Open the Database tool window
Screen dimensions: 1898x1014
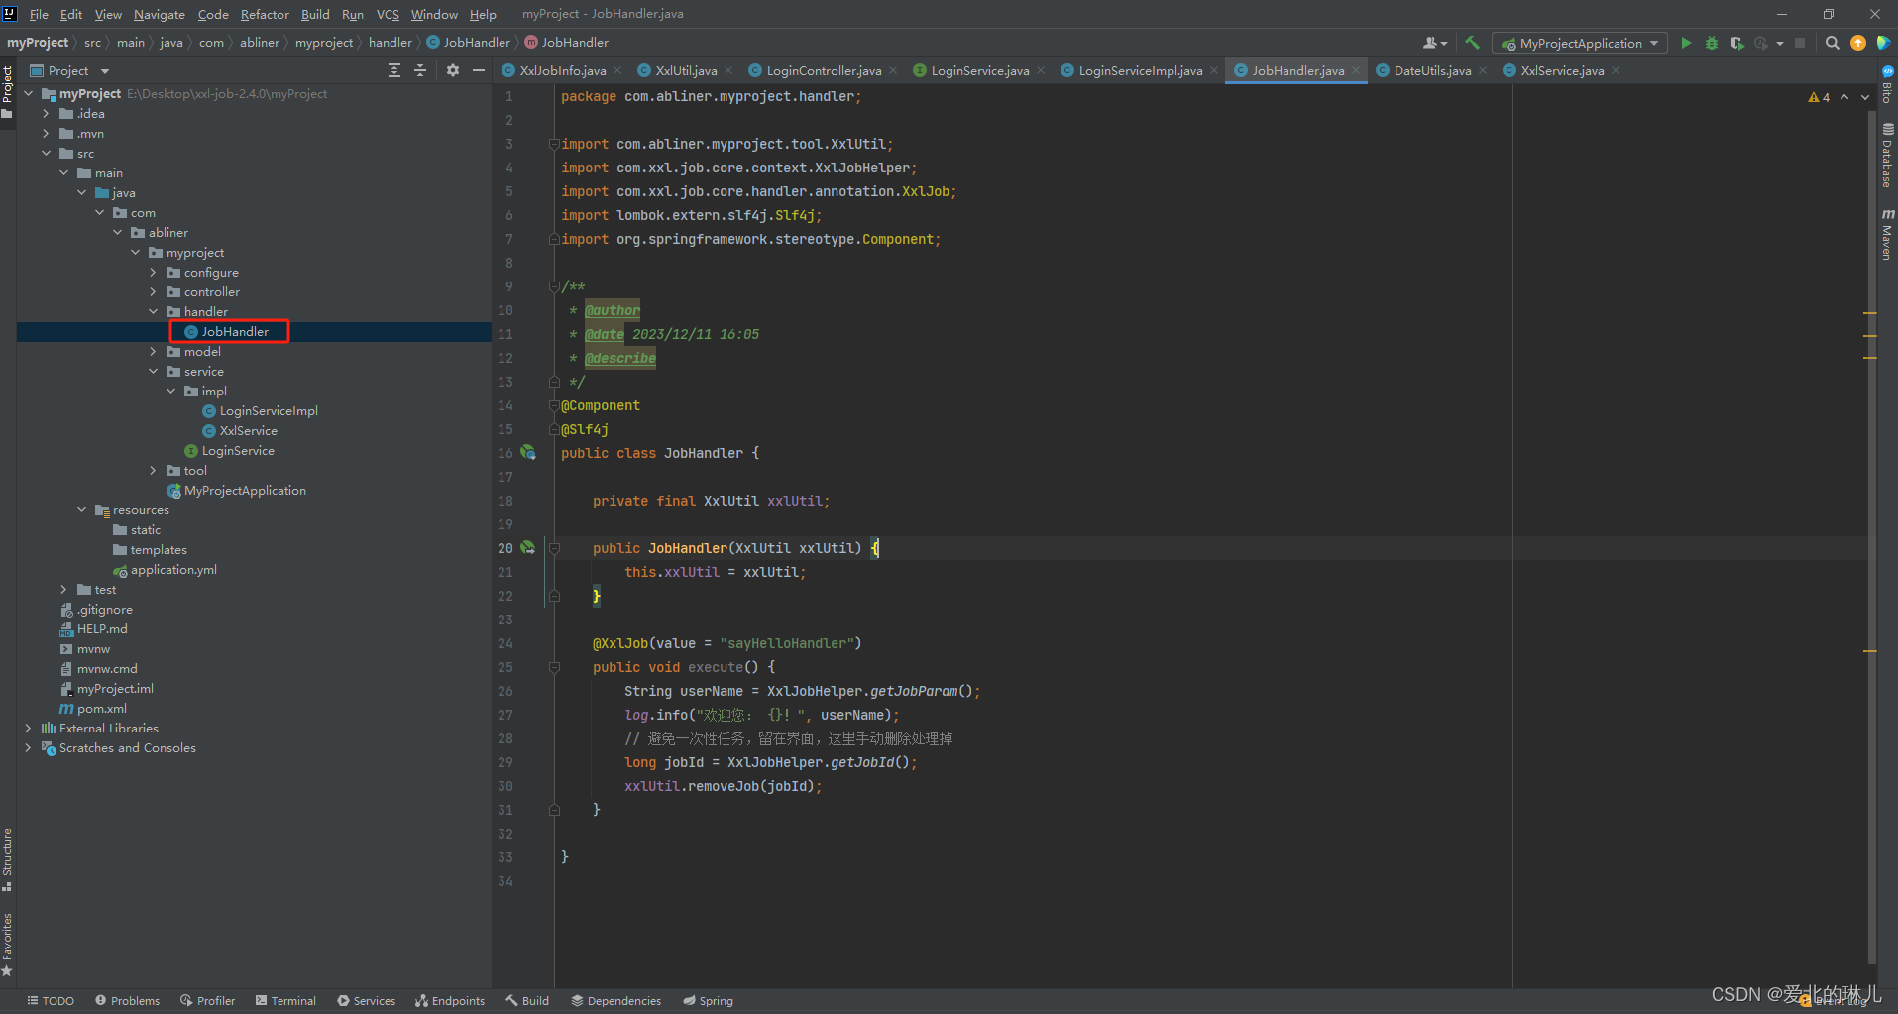(x=1887, y=157)
